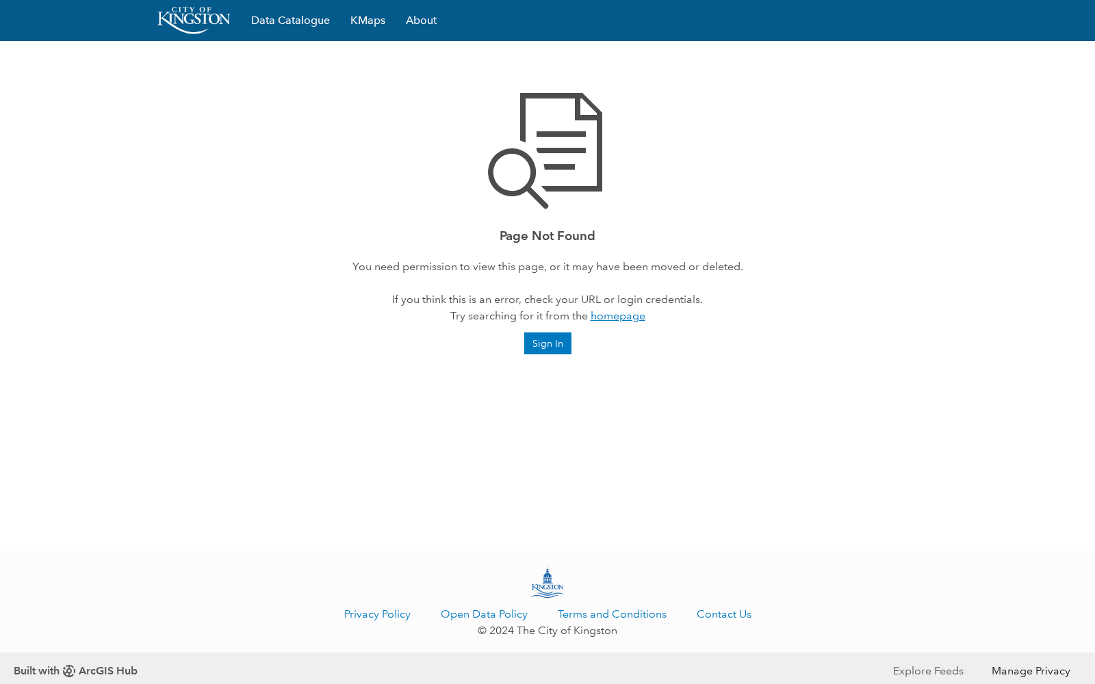Click the 'You need permission to view' message

point(547,267)
